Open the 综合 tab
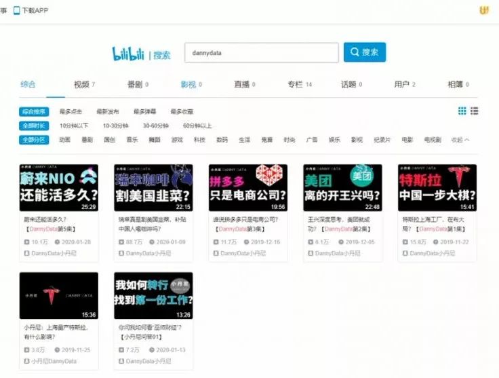 (x=28, y=84)
